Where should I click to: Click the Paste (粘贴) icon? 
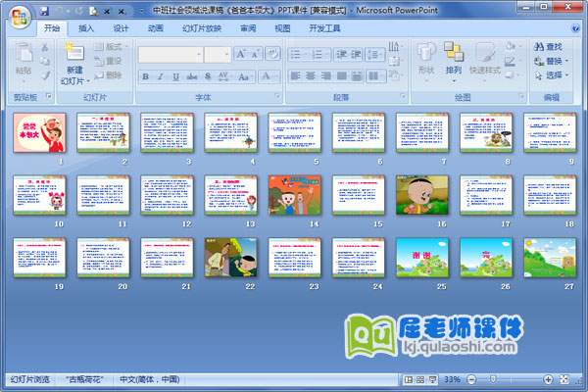[x=24, y=59]
